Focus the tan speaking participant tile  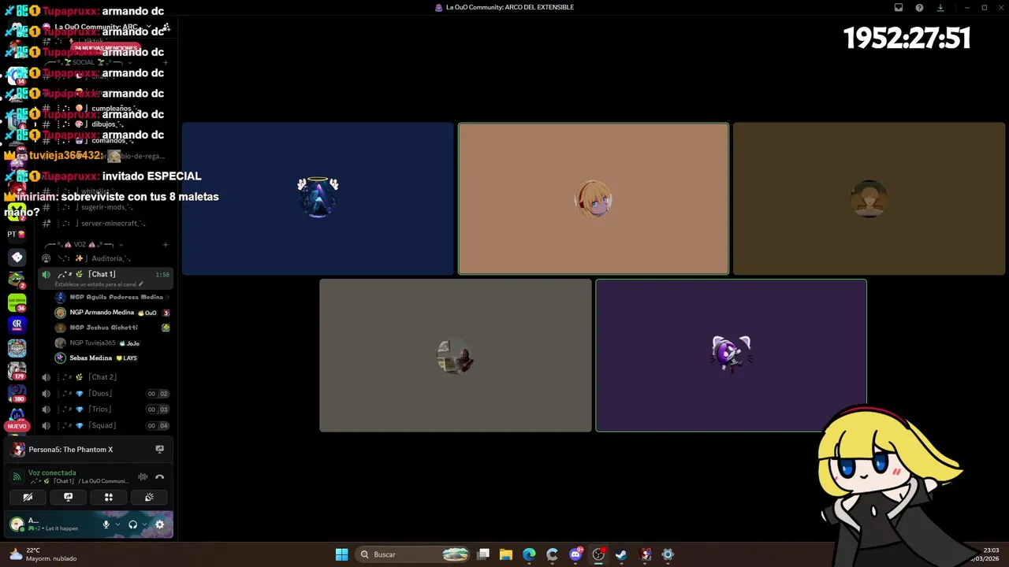[594, 198]
